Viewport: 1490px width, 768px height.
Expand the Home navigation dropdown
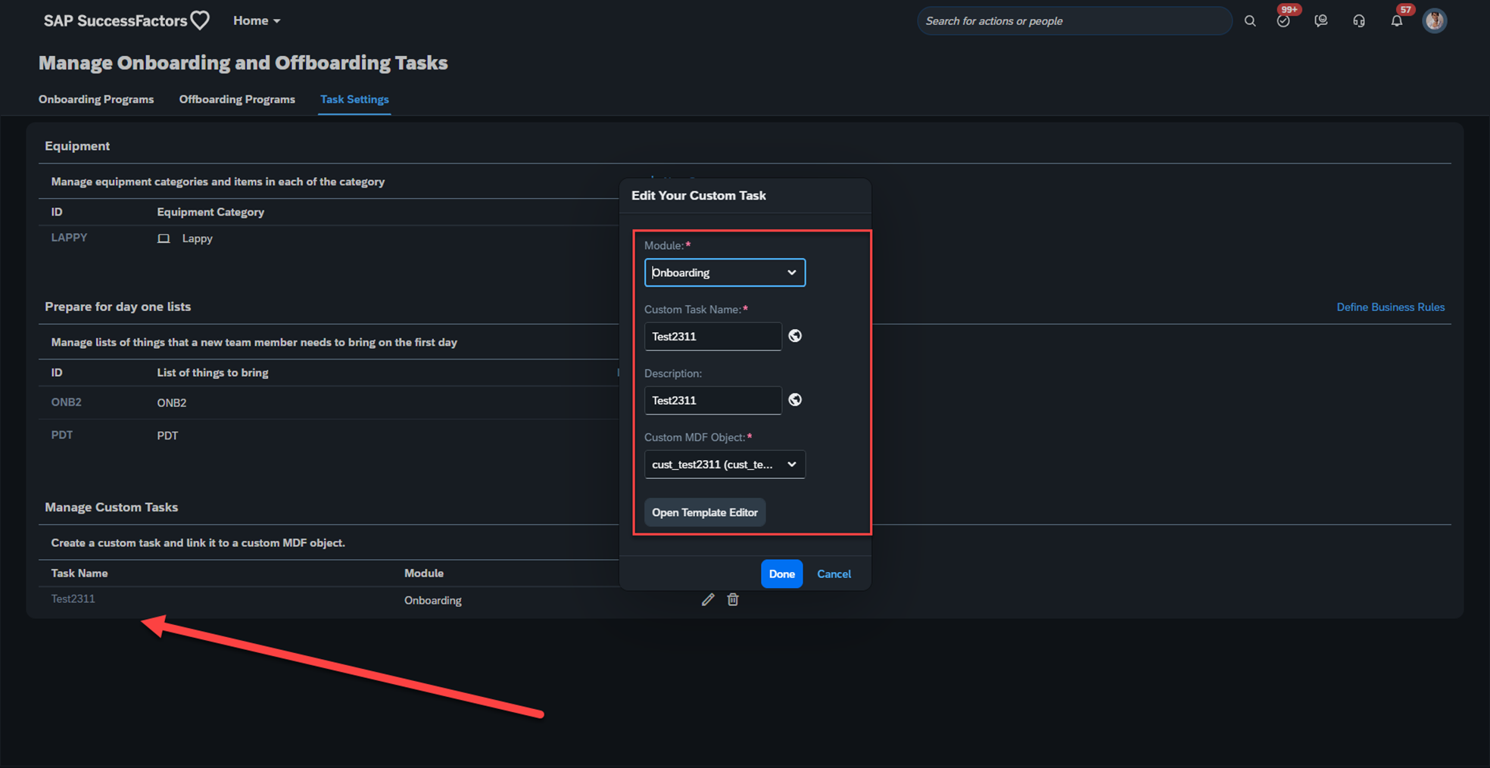coord(257,20)
